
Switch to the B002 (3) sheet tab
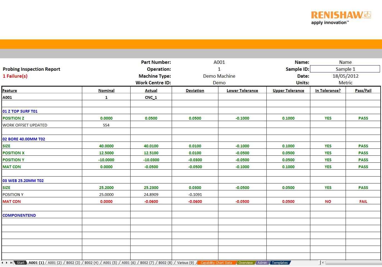pos(73,263)
